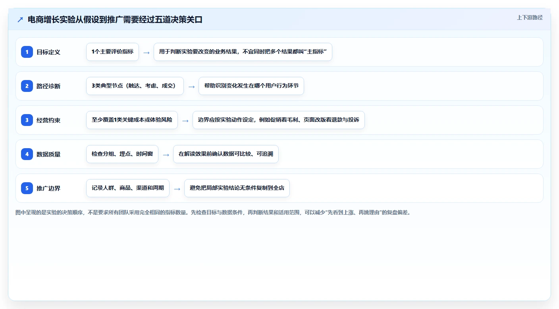The width and height of the screenshot is (559, 309).
Task: Click the arrow after 1个主要评价指标
Action: [x=146, y=52]
